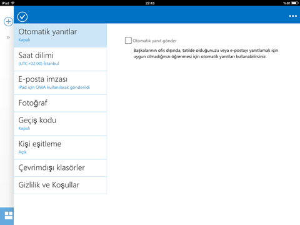Open Geçiş kodu settings
This screenshot has width=300, height=225.
(60, 124)
